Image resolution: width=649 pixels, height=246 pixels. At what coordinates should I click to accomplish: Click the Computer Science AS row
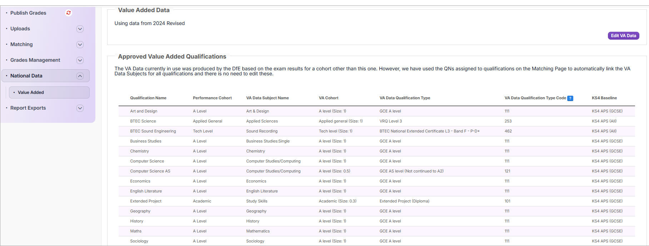(x=150, y=171)
